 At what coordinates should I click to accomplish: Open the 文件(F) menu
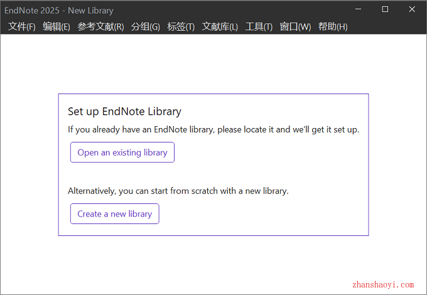(x=22, y=26)
